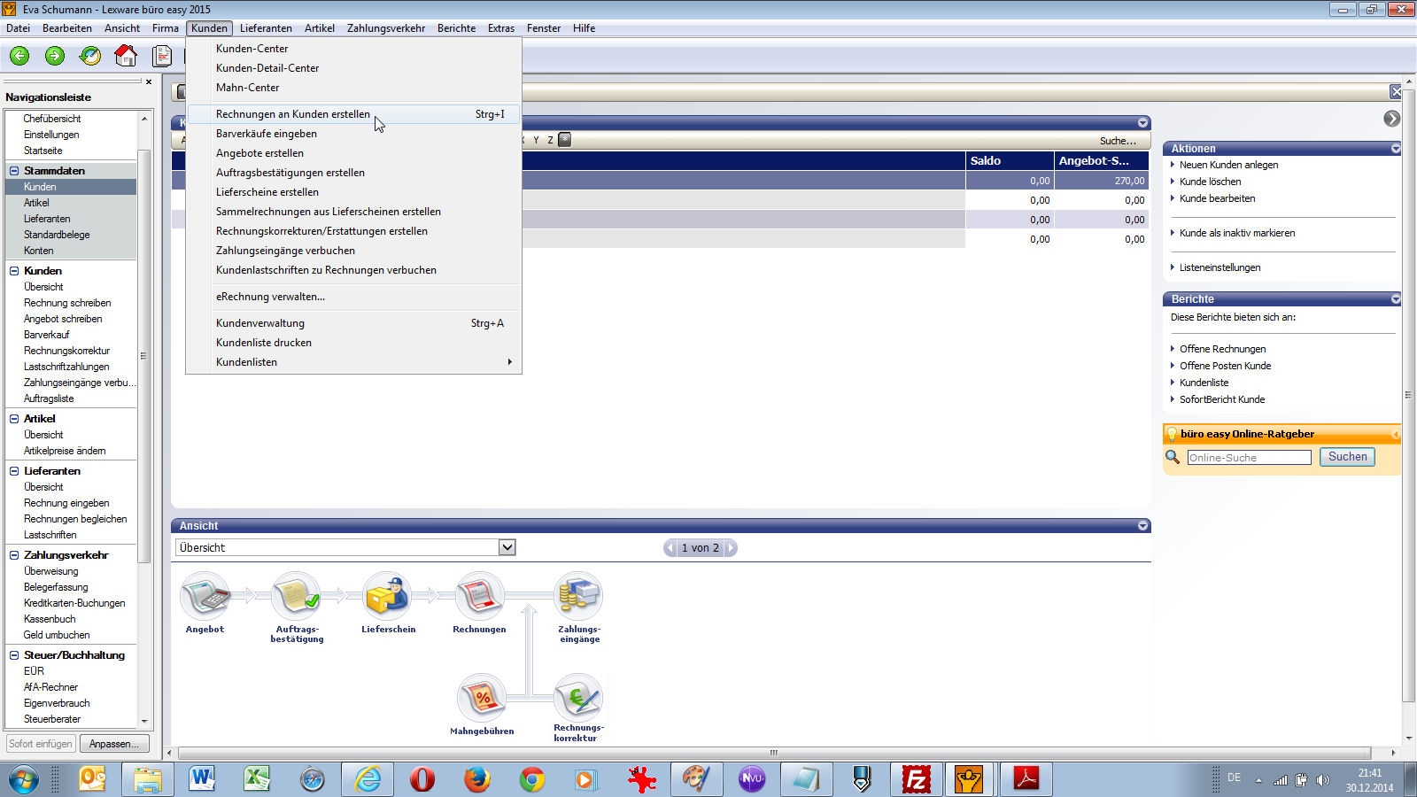Collapse the Ansicht panel
1417x797 pixels.
(1142, 526)
